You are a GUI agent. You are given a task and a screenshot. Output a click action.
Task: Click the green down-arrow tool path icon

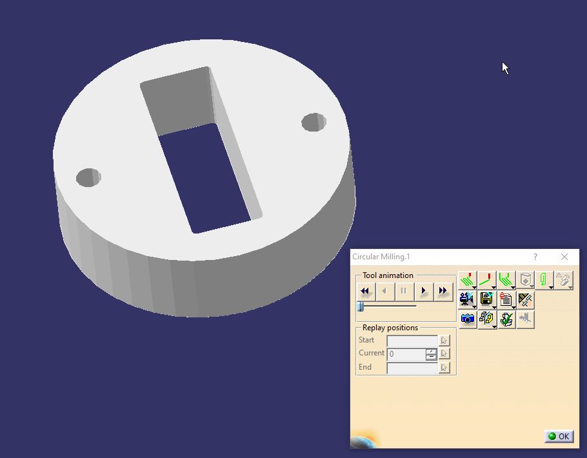pyautogui.click(x=544, y=280)
